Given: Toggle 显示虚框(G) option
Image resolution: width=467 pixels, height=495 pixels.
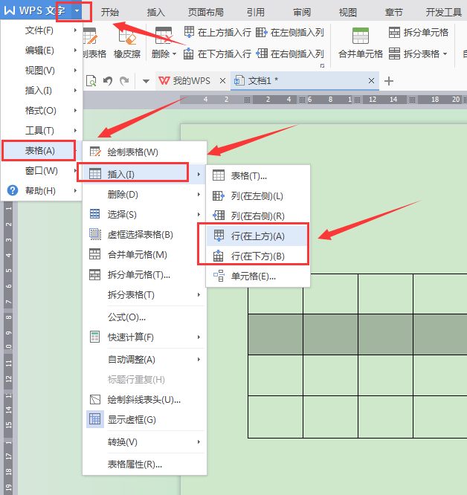Looking at the screenshot, I should [x=144, y=420].
